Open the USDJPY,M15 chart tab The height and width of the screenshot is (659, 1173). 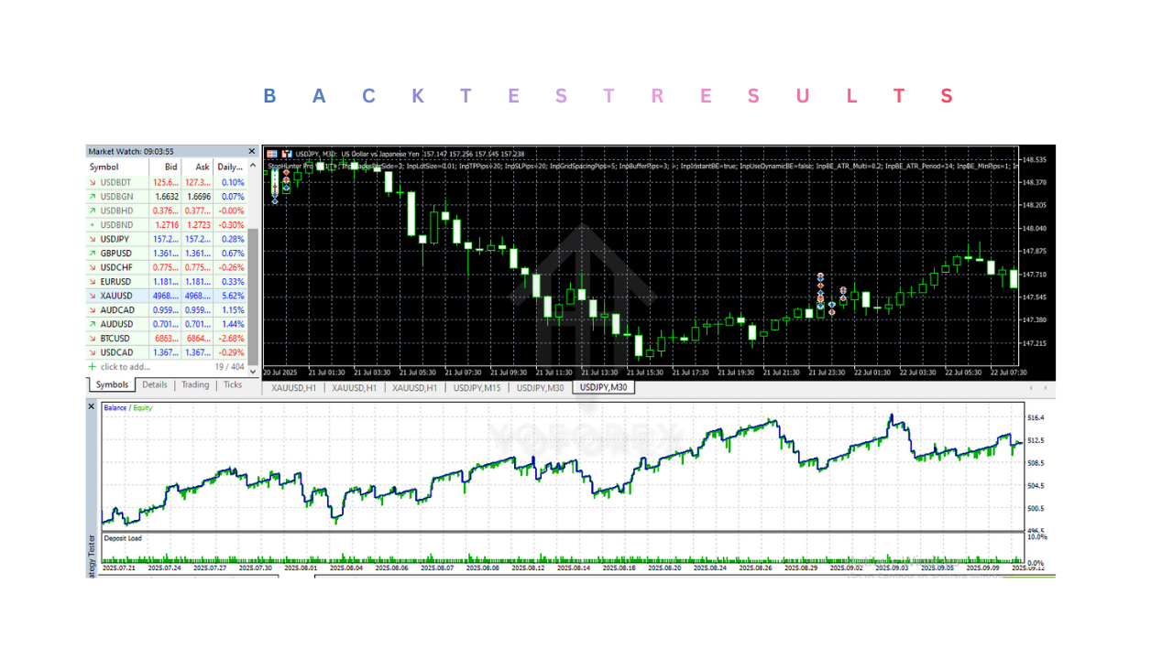click(x=477, y=388)
